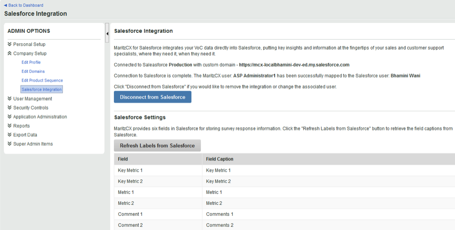Click the Salesforce custom domain URL text

click(x=294, y=65)
